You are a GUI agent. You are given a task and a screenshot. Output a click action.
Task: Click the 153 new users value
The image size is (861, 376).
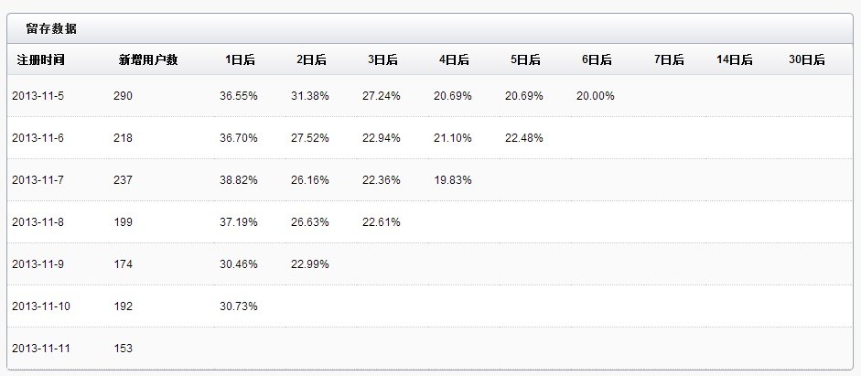124,349
